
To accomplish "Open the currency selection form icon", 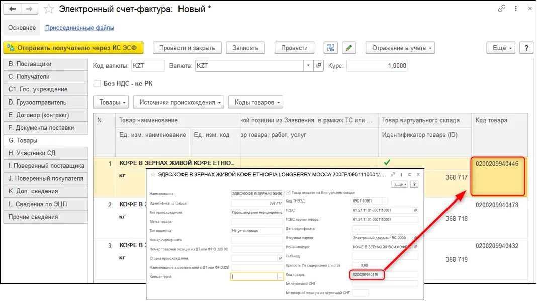I will (318, 66).
